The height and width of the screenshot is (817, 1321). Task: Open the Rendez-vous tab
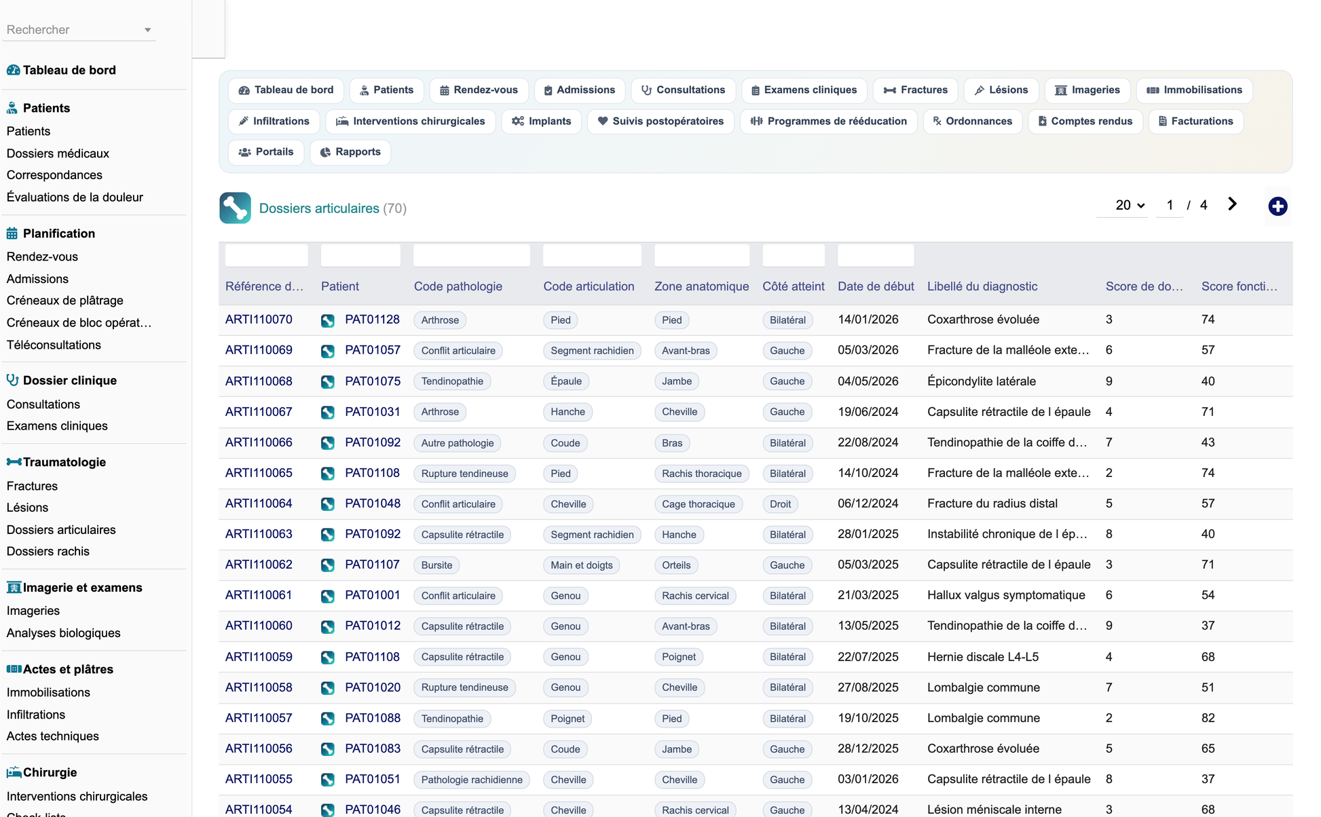[479, 90]
